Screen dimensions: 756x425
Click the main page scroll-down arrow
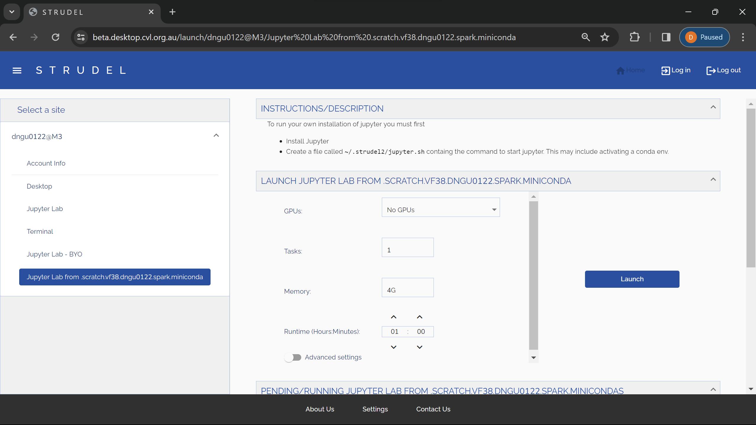tap(751, 389)
